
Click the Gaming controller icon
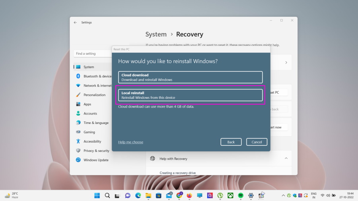pyautogui.click(x=78, y=132)
